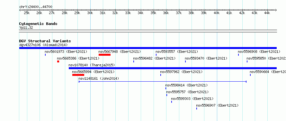Open nsv5595757 (Ebert2021) label

click(x=187, y=92)
